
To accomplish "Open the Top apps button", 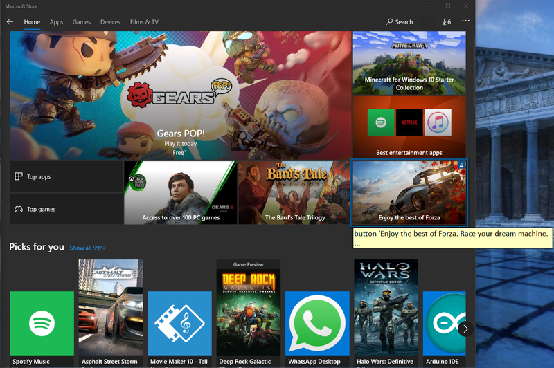I will [x=66, y=176].
